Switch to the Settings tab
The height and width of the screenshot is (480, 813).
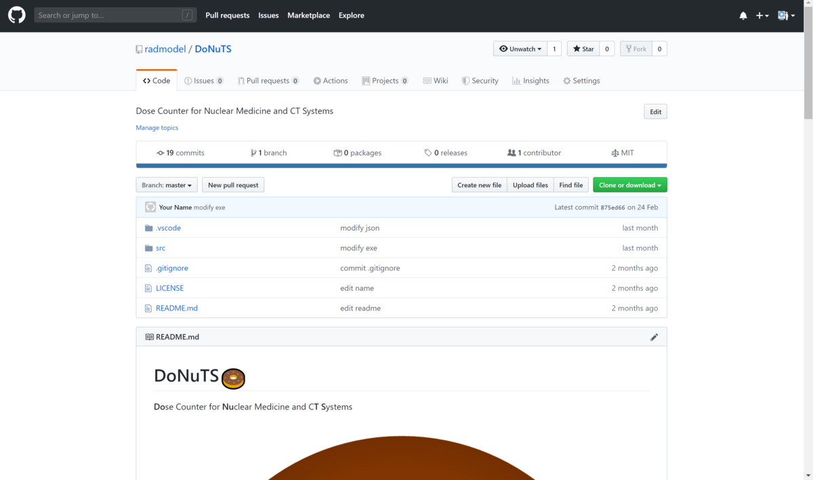coord(581,81)
